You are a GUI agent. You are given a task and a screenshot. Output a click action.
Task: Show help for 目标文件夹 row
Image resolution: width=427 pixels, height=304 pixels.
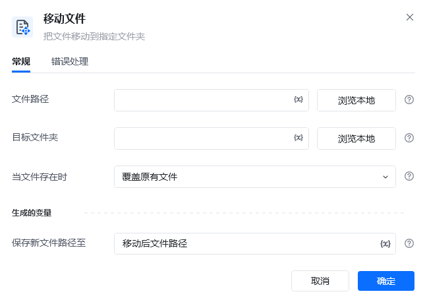(409, 138)
